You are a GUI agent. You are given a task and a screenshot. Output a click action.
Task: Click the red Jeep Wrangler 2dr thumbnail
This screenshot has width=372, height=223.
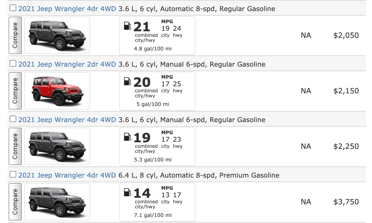57,91
